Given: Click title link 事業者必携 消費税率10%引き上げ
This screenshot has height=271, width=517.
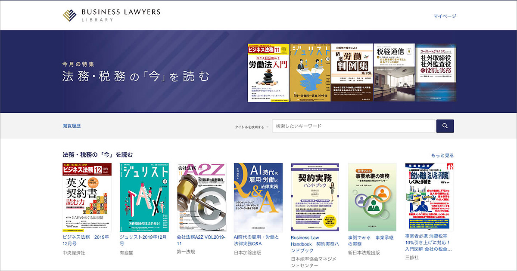Looking at the screenshot, I should [x=429, y=243].
